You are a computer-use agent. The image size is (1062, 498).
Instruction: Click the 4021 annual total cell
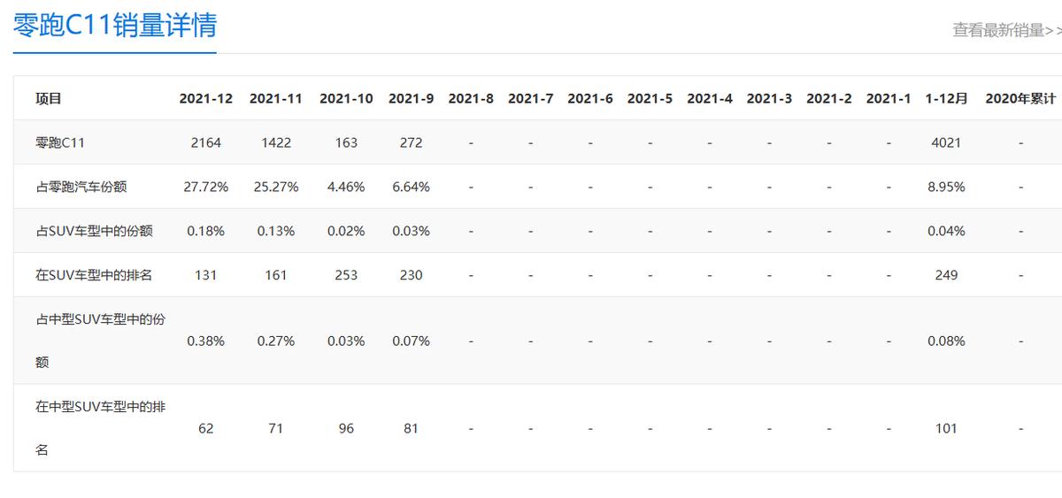tap(946, 142)
